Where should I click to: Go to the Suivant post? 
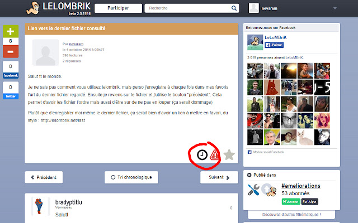[x=219, y=177]
